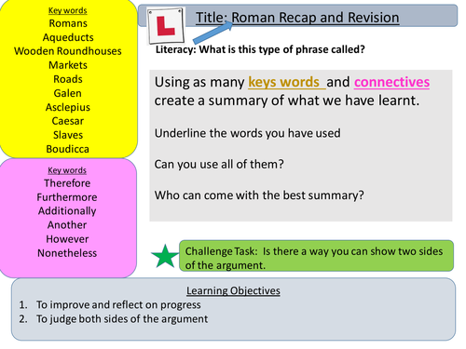Click 'Who can come with the best summary?'
The width and height of the screenshot is (466, 349).
259,195
